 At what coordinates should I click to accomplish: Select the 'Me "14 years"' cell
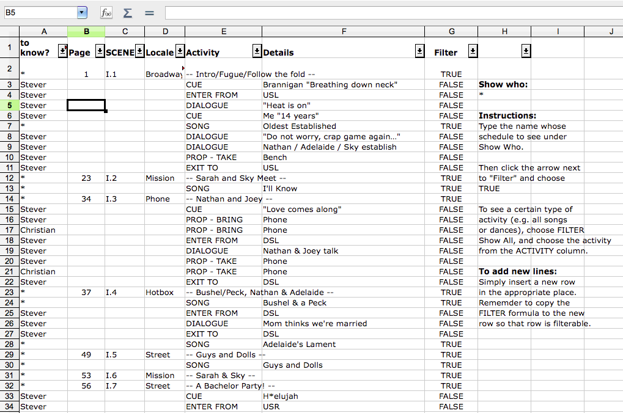(343, 116)
